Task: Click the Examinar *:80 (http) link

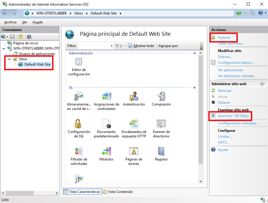Action: coord(233,116)
